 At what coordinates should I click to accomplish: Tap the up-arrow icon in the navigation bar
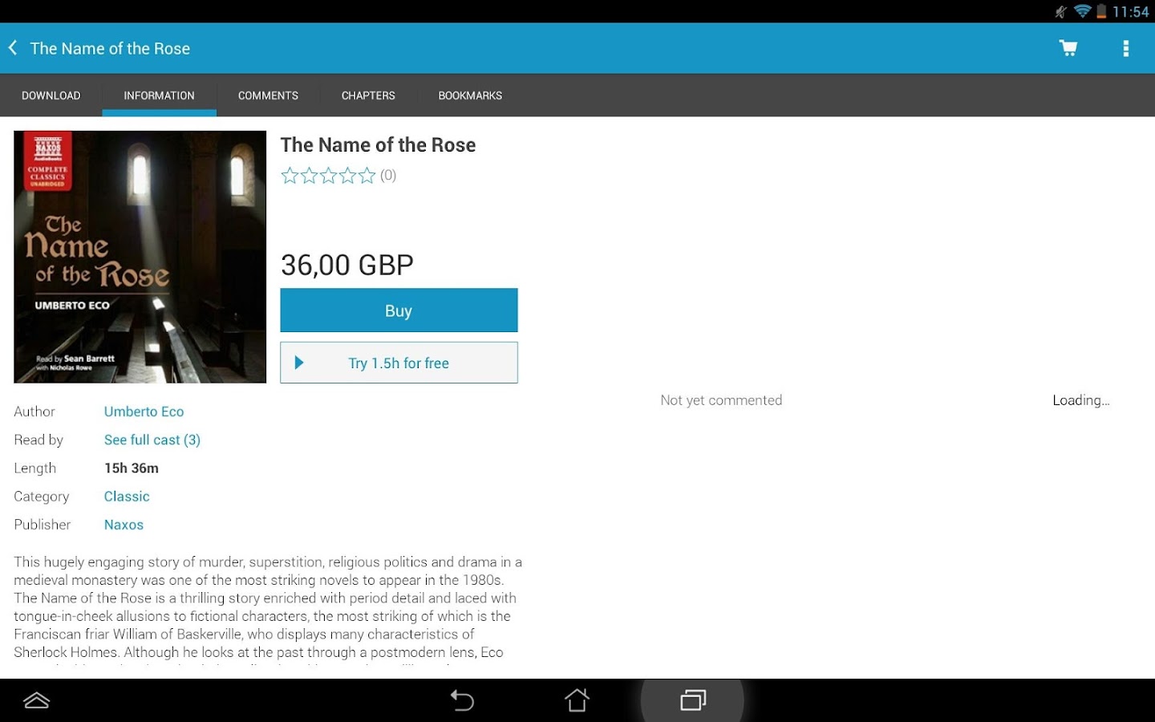37,700
